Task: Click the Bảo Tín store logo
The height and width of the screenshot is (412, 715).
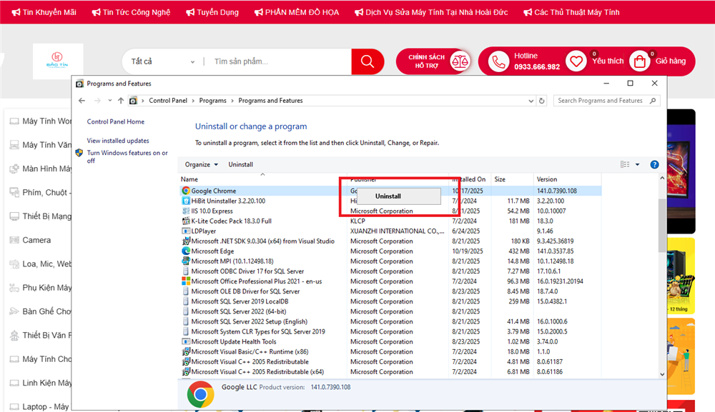Action: (x=58, y=61)
